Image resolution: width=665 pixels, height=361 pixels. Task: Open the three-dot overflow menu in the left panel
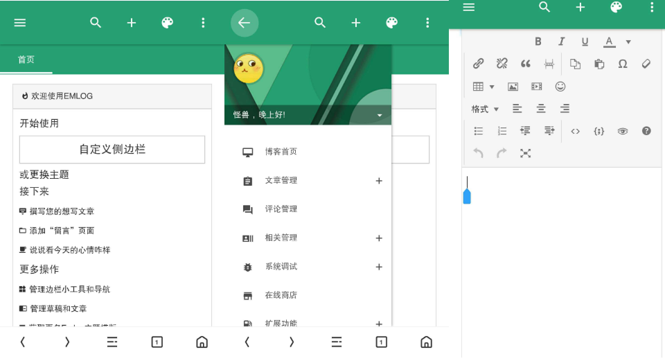point(203,23)
